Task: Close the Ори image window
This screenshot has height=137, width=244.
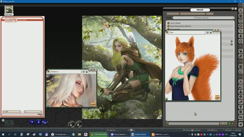Action: [220, 31]
